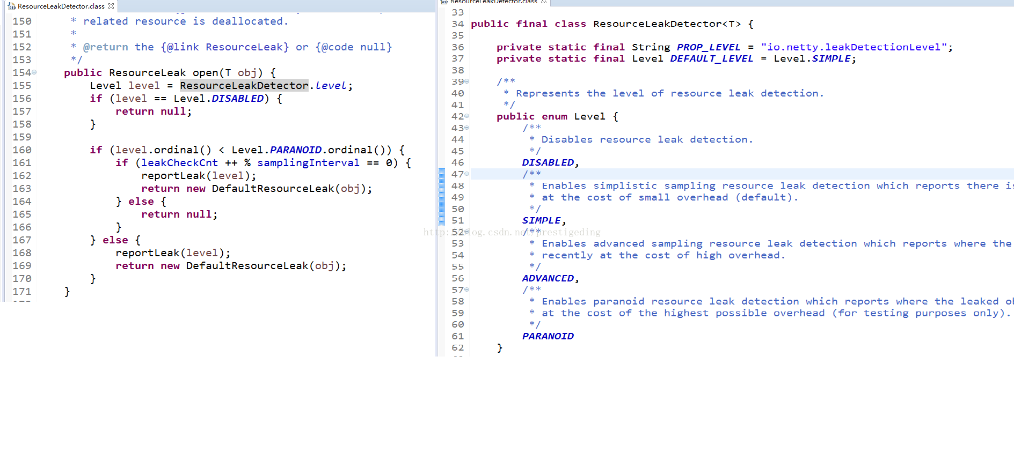
Task: Click the PROP_LEVEL constant name
Action: point(709,47)
